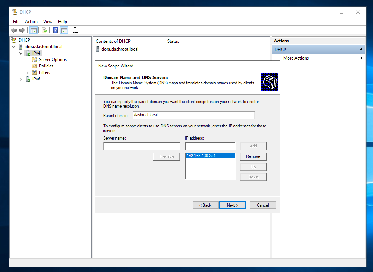Select Server Options folder in tree
Image resolution: width=373 pixels, height=272 pixels.
(x=52, y=60)
